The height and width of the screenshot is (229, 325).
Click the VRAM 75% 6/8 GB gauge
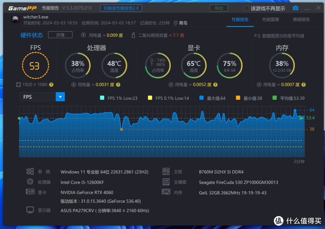230,66
